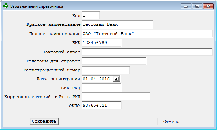Minimize the Ввод значений справочника window
Screen dimensions: 217x130
[x=186, y=6]
